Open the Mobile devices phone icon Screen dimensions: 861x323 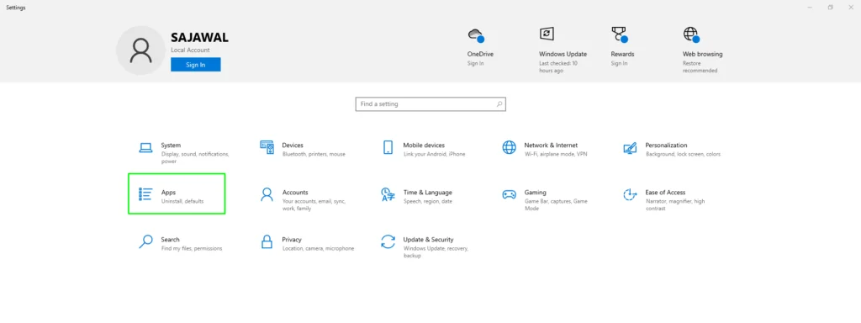point(388,147)
